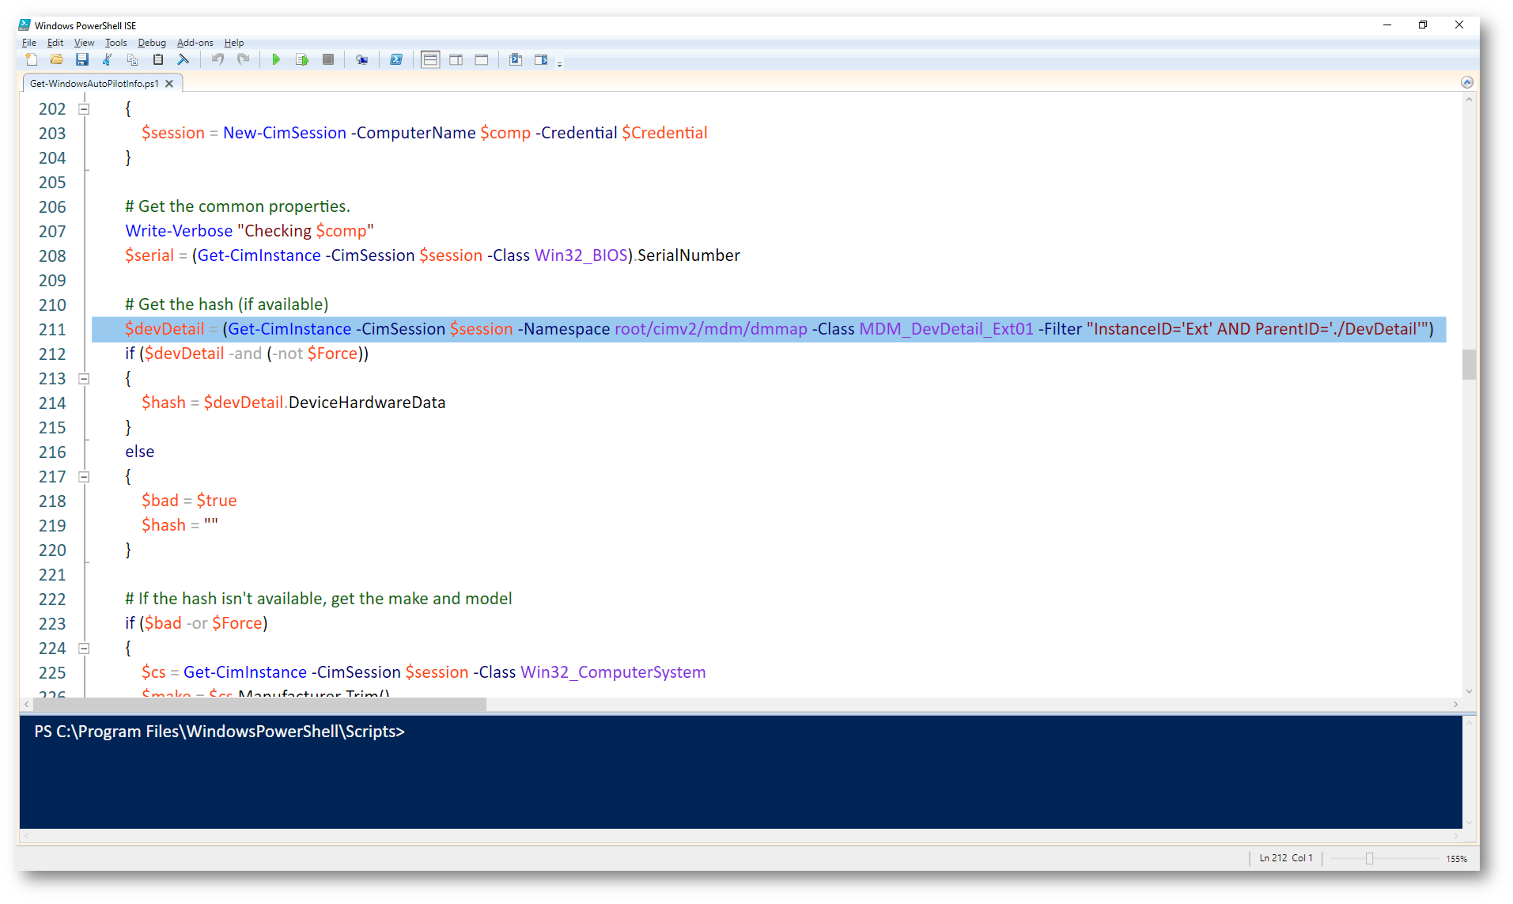The image size is (1513, 904).
Task: Collapse the else block at line 217
Action: click(x=84, y=477)
